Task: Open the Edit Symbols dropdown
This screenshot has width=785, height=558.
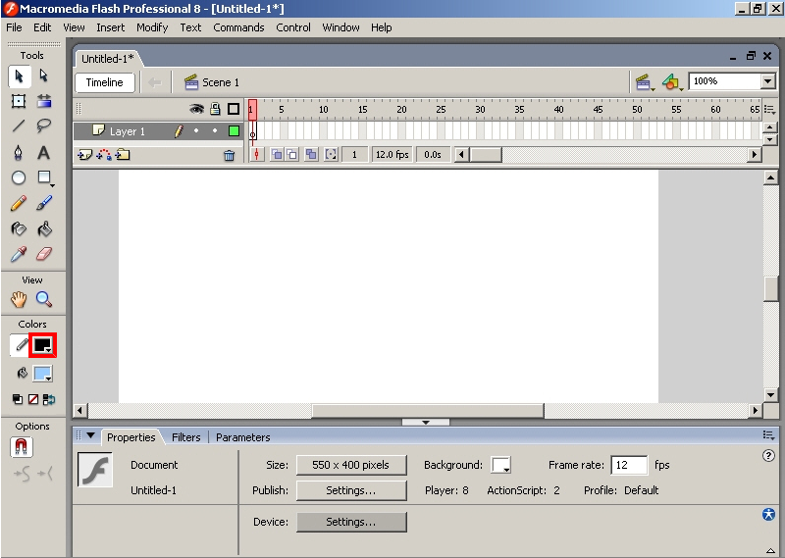Action: click(x=672, y=82)
